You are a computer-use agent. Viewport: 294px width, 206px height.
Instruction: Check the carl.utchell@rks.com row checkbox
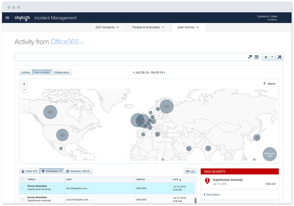tap(23, 200)
